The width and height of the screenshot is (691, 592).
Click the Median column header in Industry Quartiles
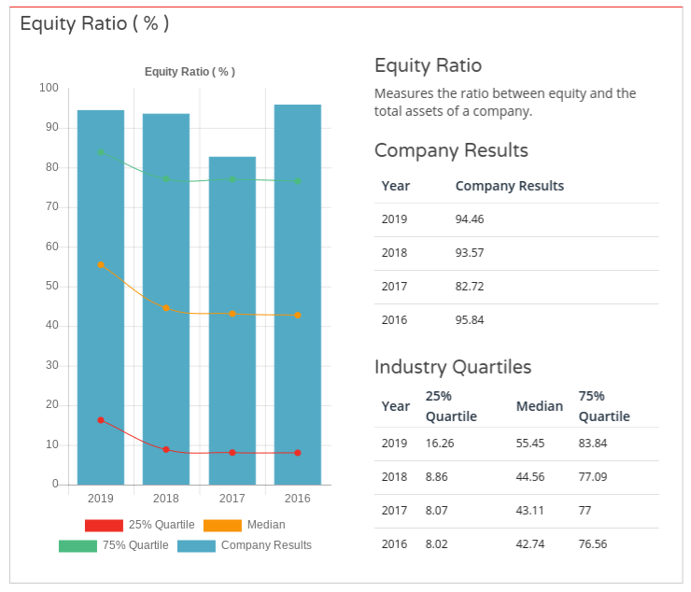click(539, 406)
